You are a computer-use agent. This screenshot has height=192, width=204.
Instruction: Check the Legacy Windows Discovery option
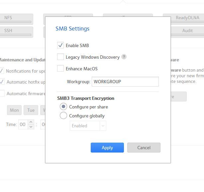[x=60, y=57]
